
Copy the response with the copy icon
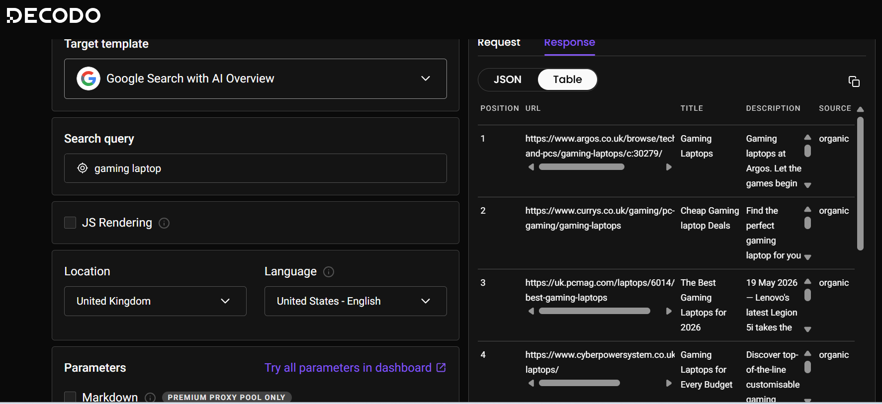click(x=854, y=81)
